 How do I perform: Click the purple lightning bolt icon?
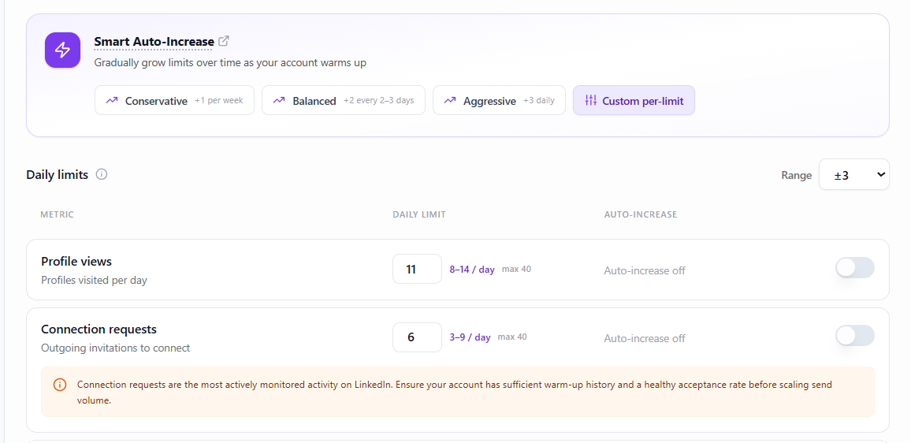point(63,50)
